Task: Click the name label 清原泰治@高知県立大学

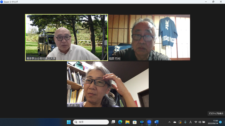Action: 41,58
